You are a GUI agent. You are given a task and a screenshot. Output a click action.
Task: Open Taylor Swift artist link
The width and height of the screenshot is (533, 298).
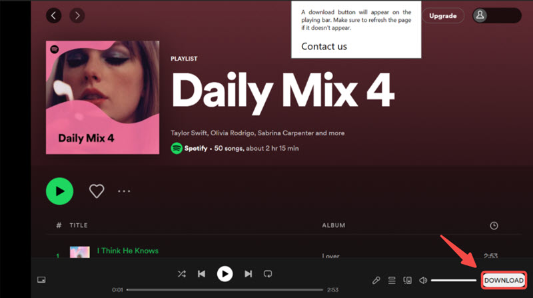[x=189, y=133]
